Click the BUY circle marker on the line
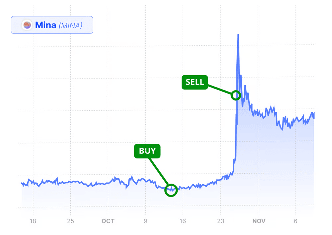This screenshot has height=235, width=332. [171, 190]
